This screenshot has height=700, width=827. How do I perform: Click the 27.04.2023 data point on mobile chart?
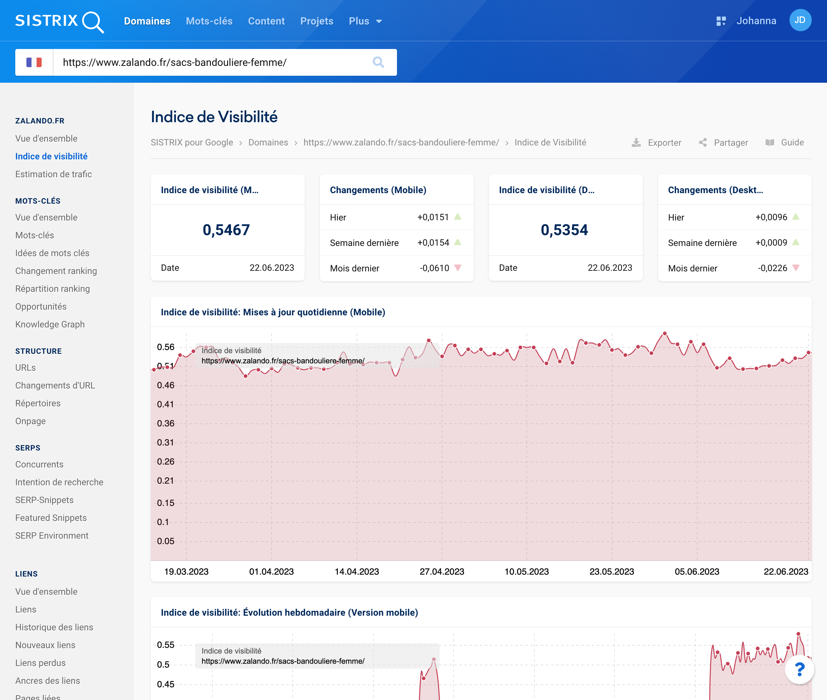tap(442, 356)
